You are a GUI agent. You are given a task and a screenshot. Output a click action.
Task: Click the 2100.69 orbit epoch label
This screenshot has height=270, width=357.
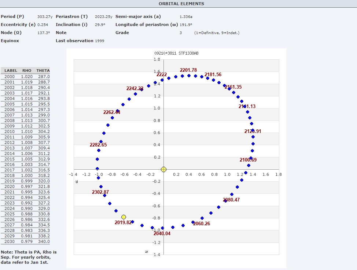(x=248, y=160)
